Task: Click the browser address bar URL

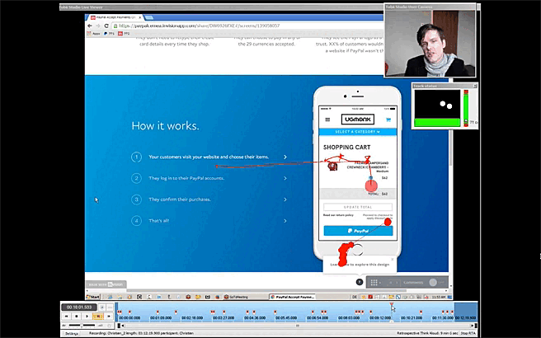Action: (x=199, y=26)
